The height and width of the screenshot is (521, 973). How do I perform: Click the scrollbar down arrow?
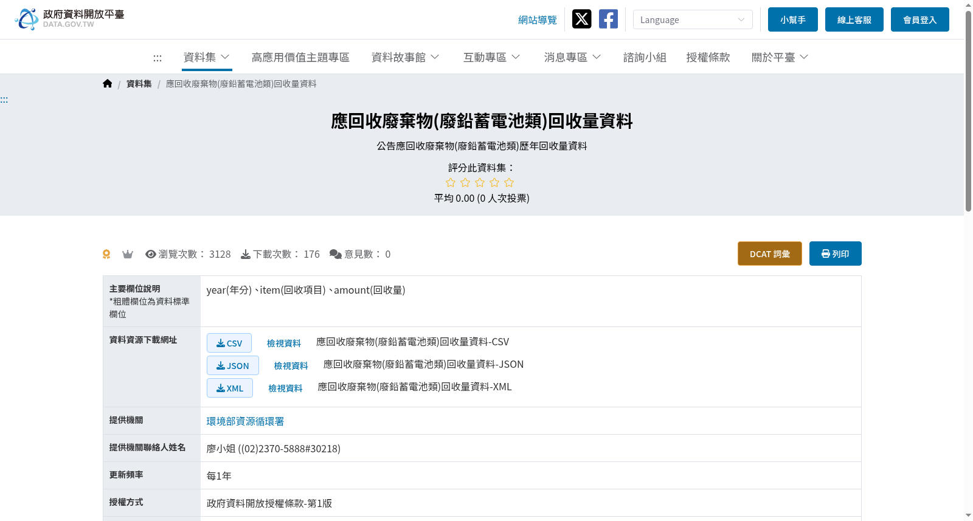tap(968, 516)
